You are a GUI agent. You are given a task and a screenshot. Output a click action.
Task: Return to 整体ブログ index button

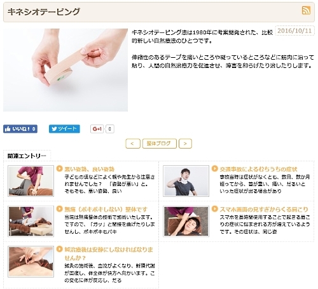[160, 144]
